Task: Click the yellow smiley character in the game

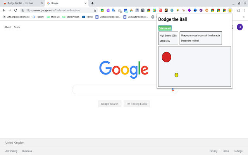Action: coord(177,75)
